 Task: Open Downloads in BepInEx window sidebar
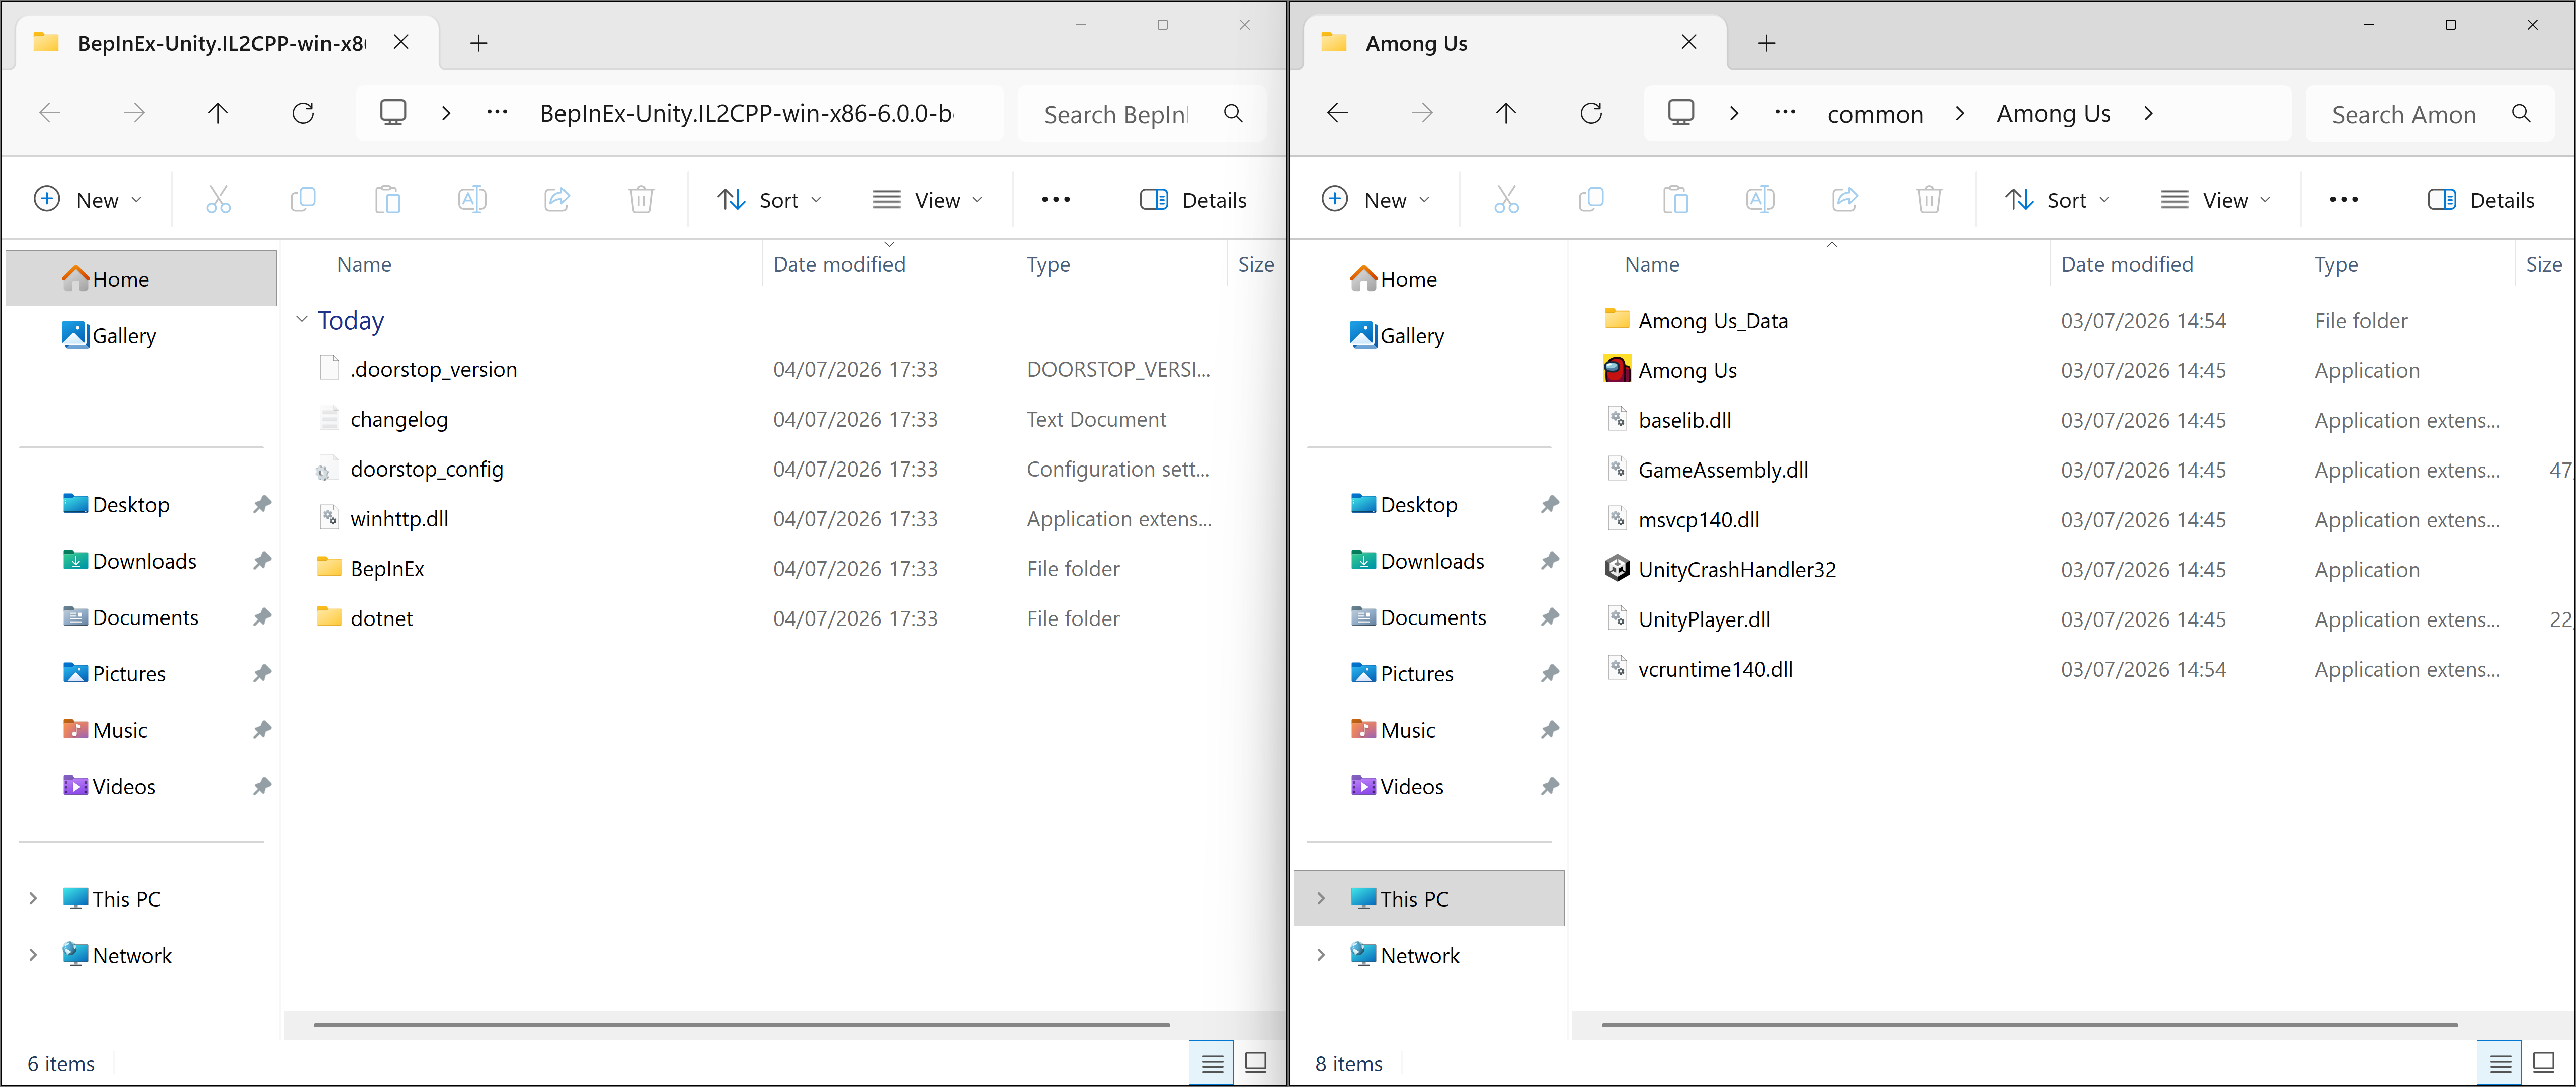tap(144, 560)
